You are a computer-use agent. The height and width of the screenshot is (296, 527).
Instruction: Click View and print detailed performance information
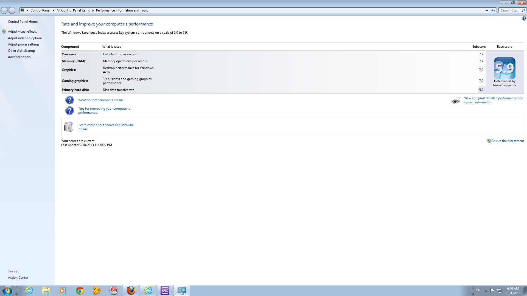click(493, 100)
